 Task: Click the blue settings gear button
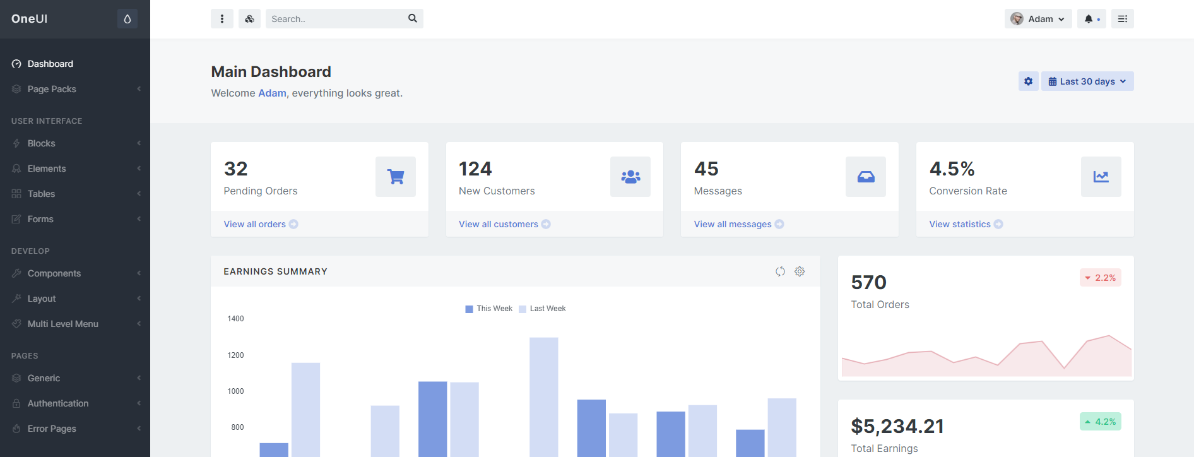1029,81
